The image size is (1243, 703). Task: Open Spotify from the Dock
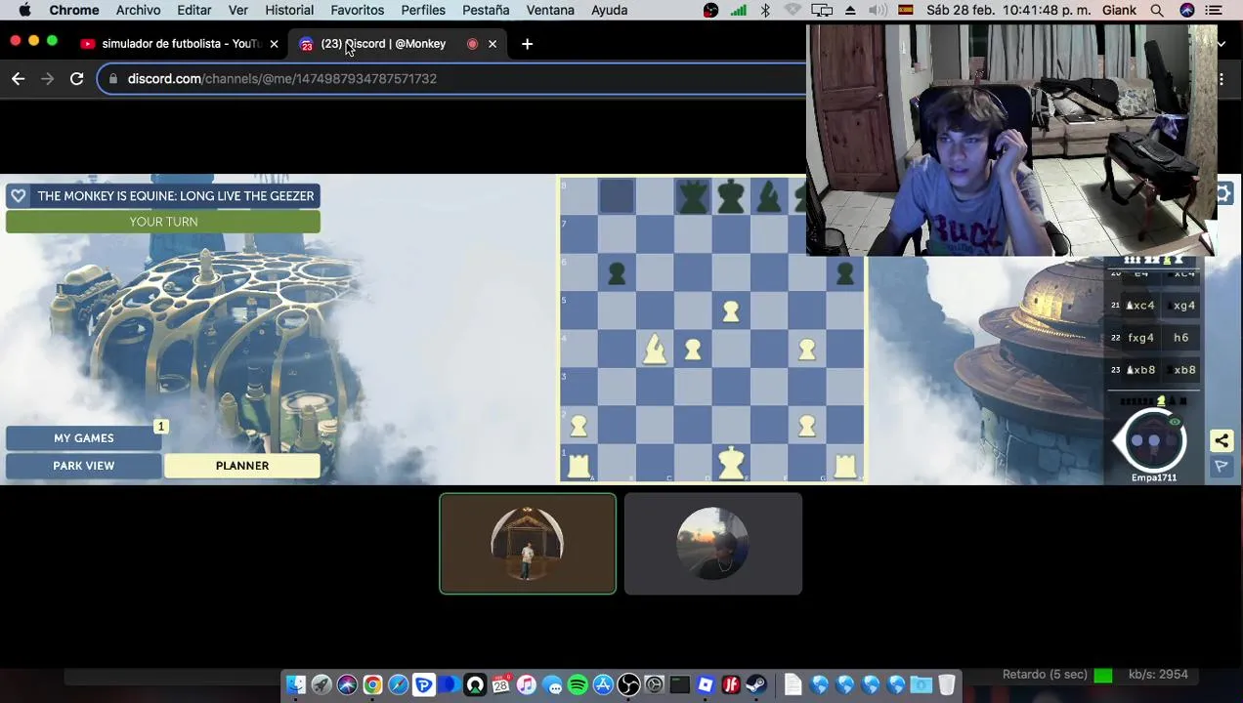(578, 685)
